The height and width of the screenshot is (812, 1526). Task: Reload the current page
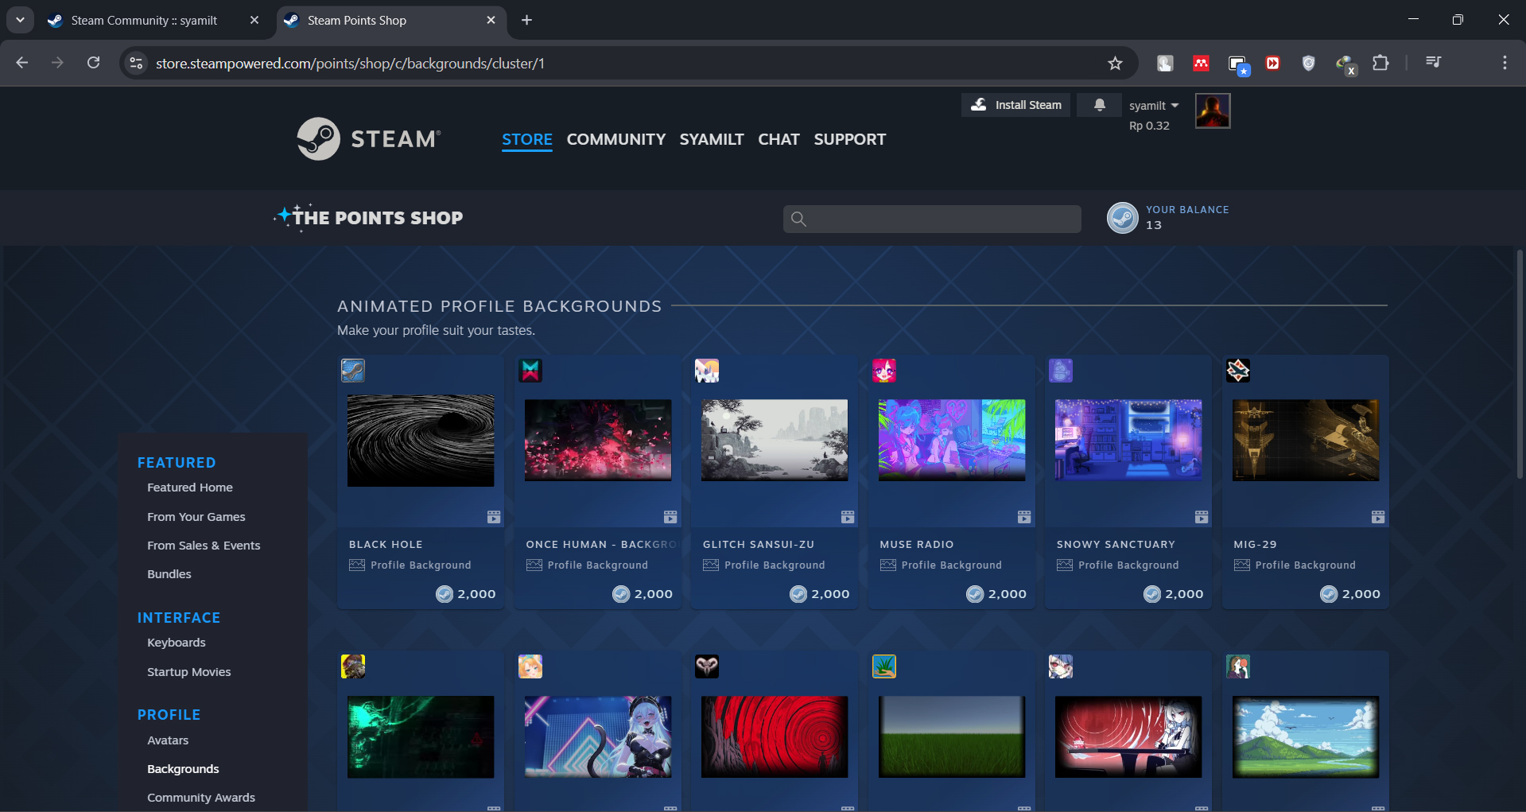94,63
